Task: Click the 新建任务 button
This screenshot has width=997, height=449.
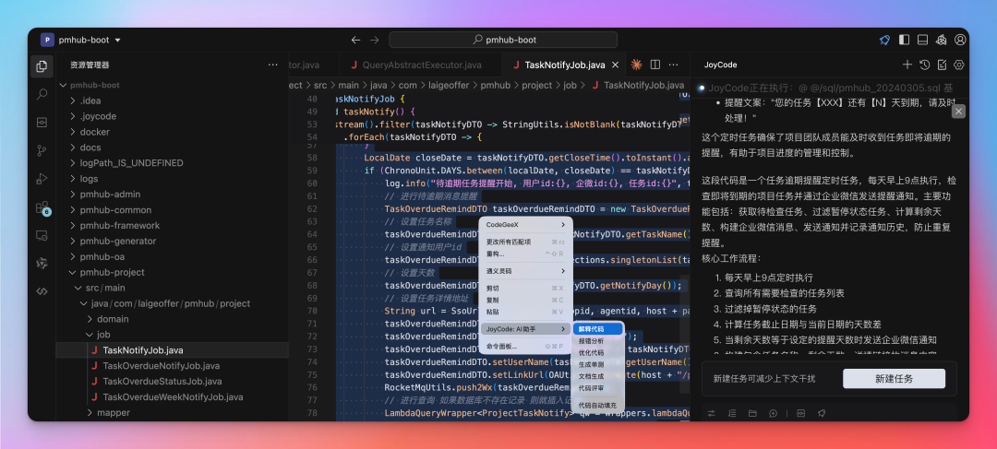Action: (894, 379)
